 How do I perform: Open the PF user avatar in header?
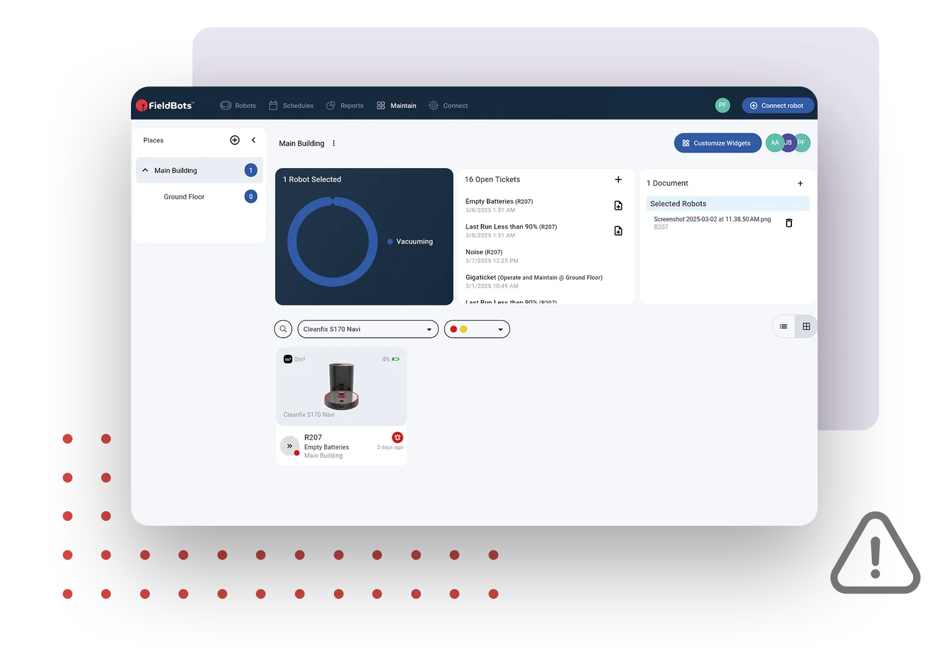pos(723,105)
